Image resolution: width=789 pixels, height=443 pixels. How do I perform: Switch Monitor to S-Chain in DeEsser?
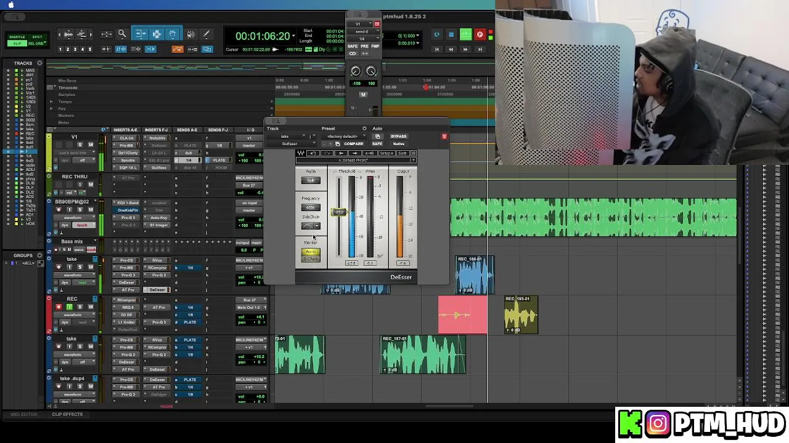(x=311, y=259)
